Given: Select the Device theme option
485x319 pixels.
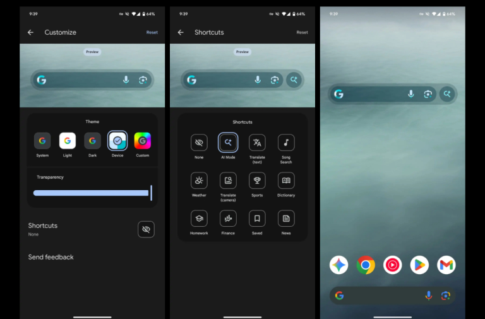Looking at the screenshot, I should [x=117, y=141].
